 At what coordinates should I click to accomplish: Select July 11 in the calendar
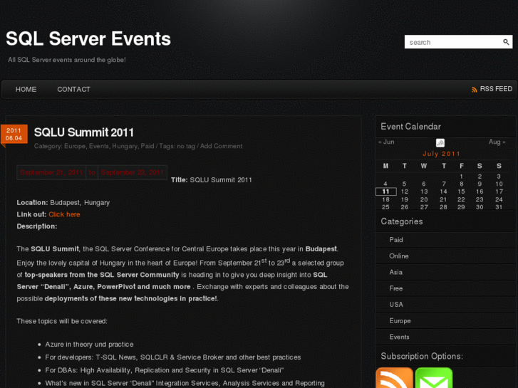[x=386, y=192]
